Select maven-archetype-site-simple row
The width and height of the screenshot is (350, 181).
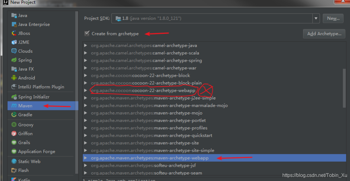[x=214, y=151]
